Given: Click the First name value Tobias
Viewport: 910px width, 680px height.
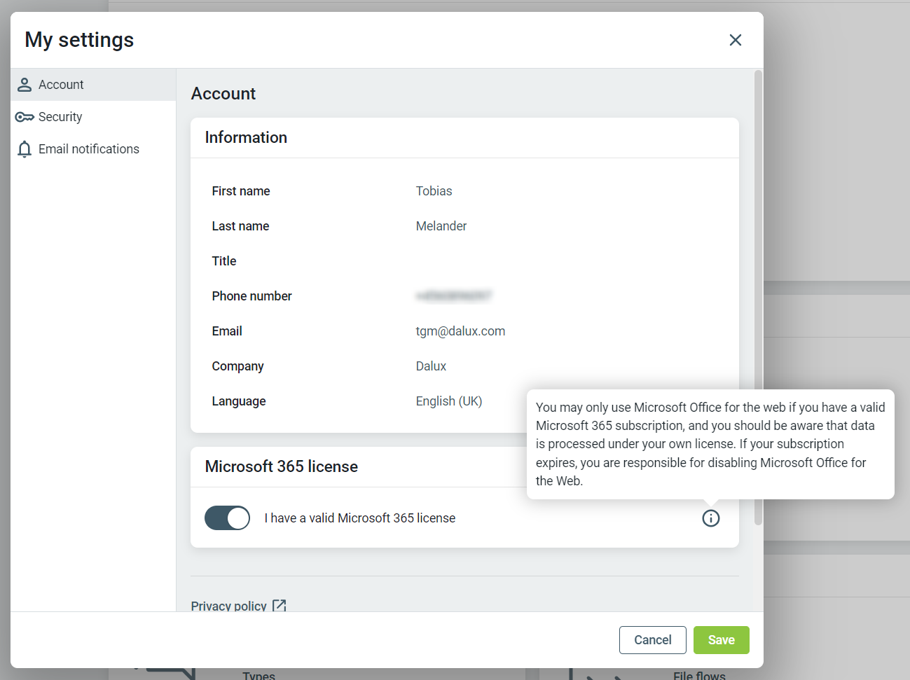Looking at the screenshot, I should tap(434, 191).
